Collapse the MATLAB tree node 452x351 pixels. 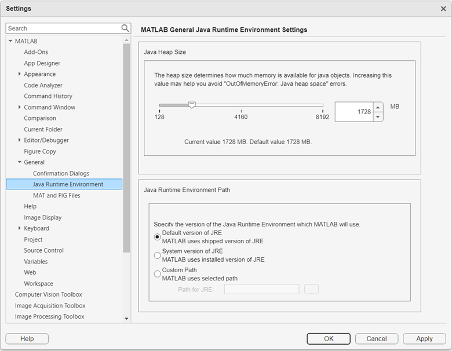pyautogui.click(x=10, y=41)
